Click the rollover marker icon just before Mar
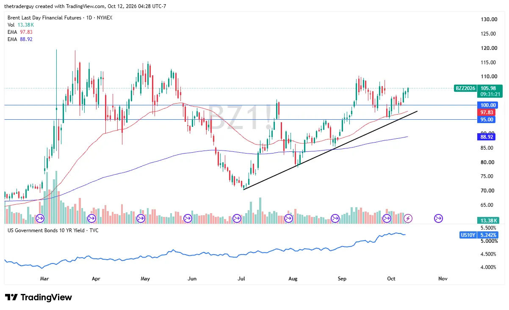509x310 pixels. tap(40, 219)
